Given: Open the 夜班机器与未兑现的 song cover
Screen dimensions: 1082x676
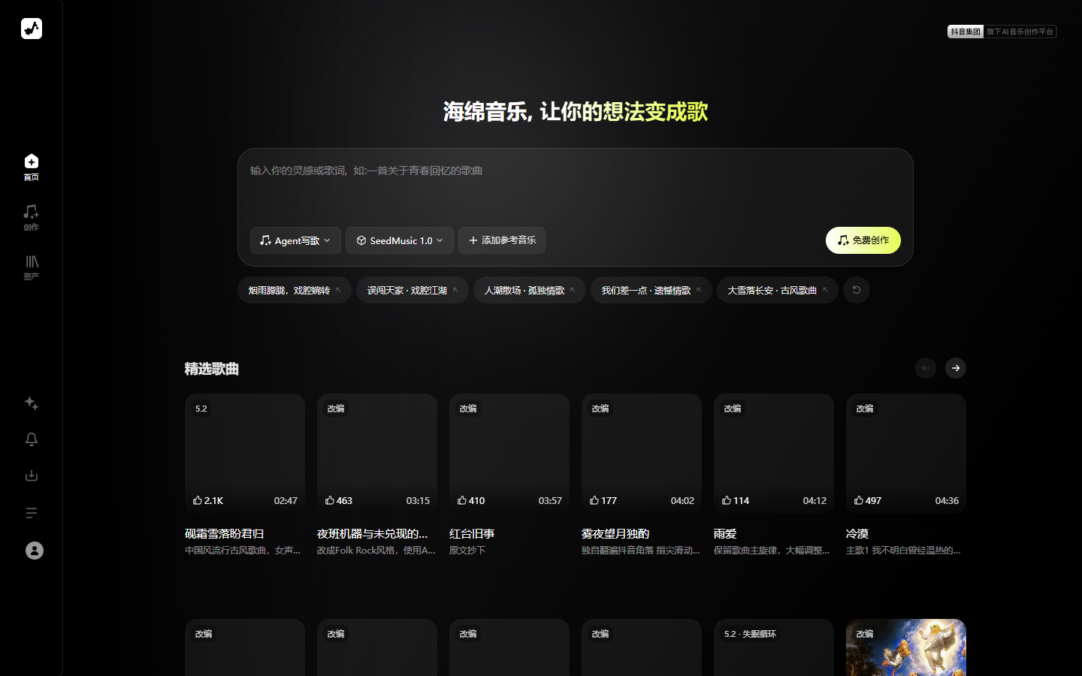Looking at the screenshot, I should [377, 454].
